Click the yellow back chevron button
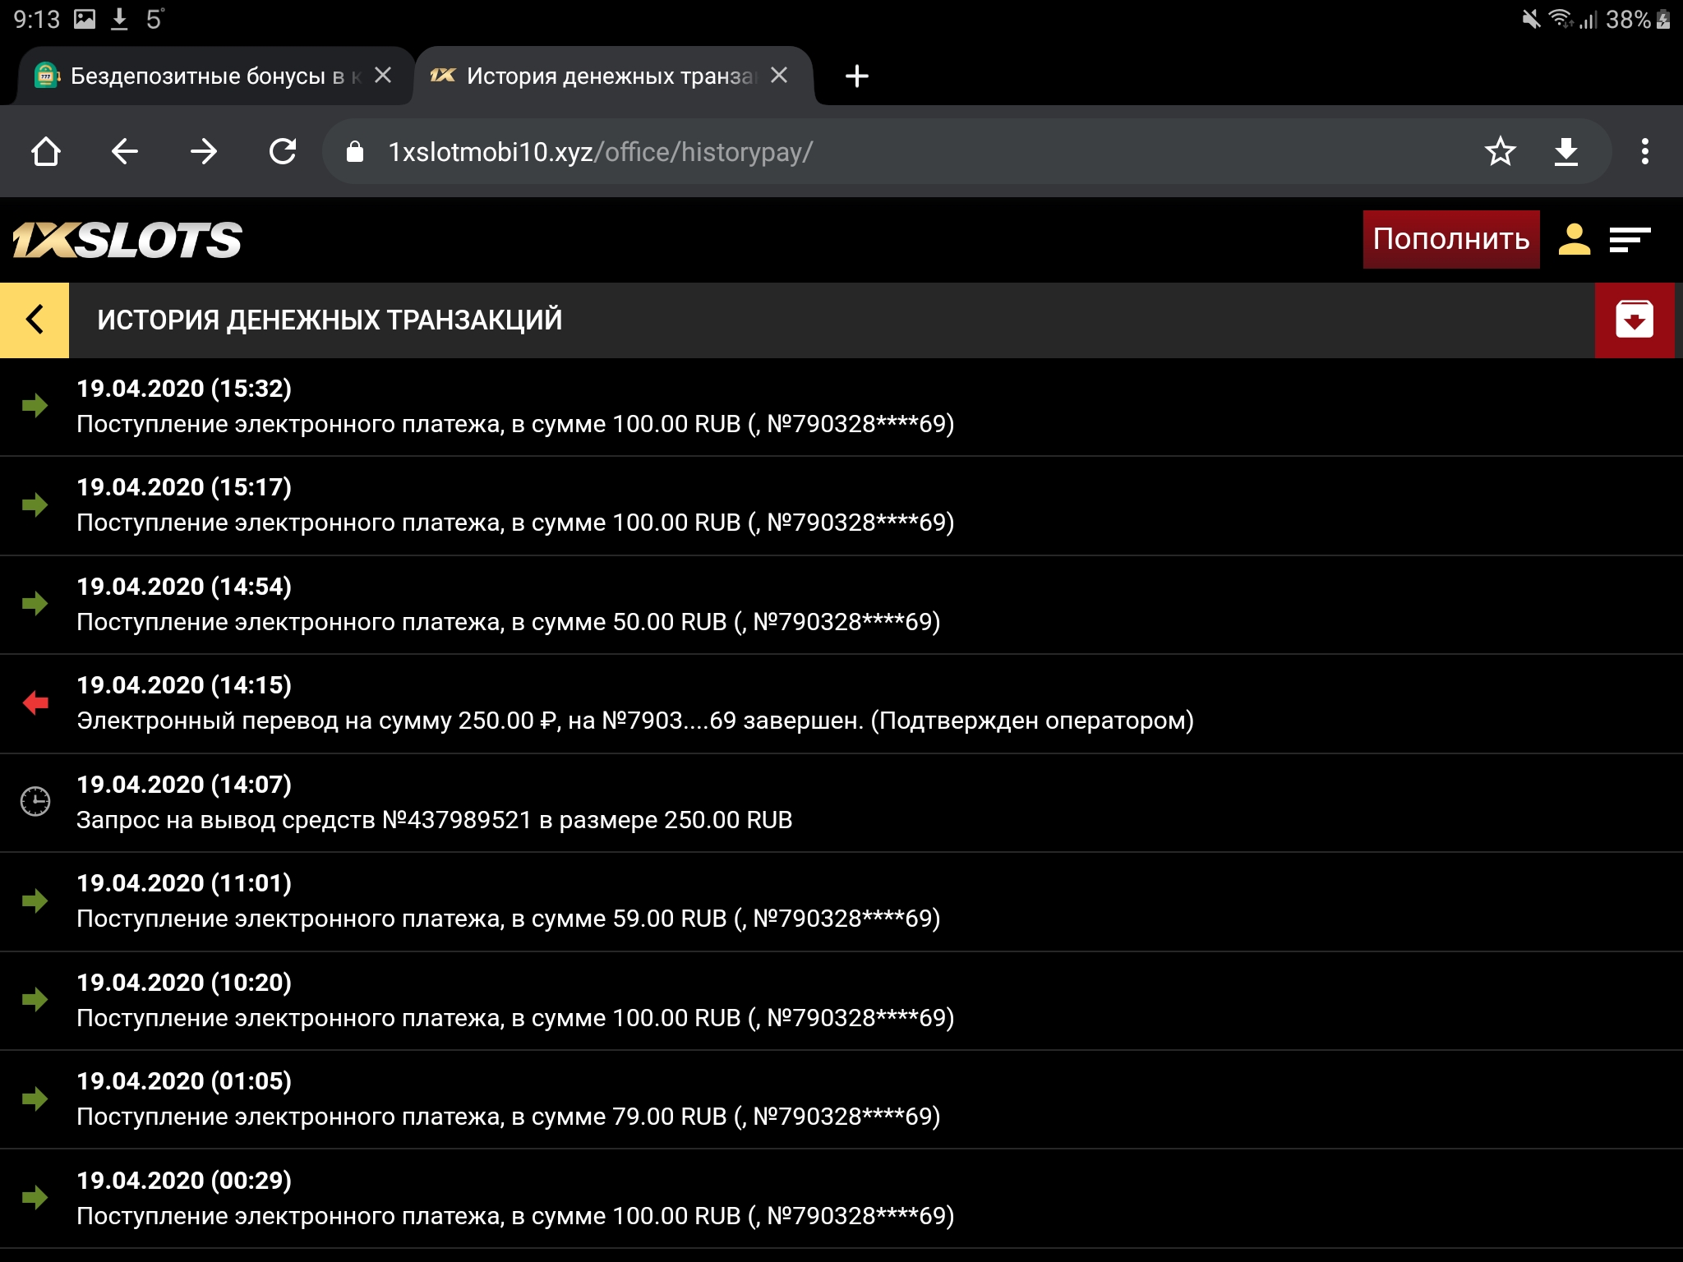This screenshot has height=1262, width=1683. (35, 320)
